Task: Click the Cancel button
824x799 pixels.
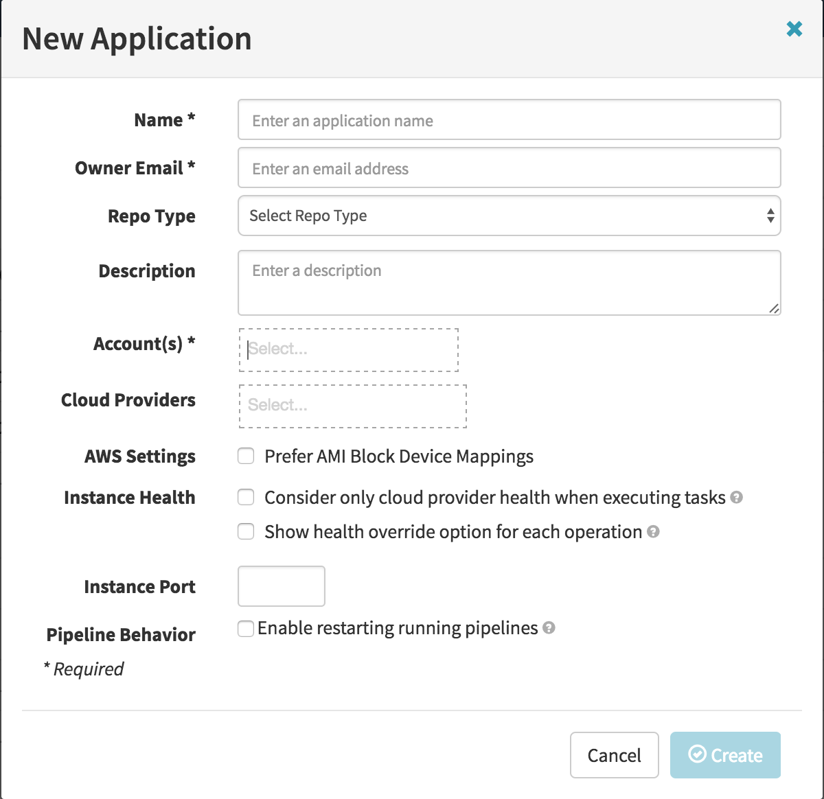Action: tap(614, 755)
